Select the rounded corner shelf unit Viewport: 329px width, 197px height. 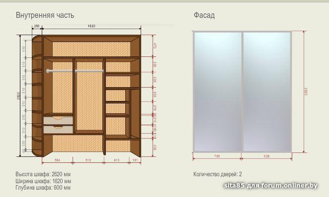click(37, 96)
